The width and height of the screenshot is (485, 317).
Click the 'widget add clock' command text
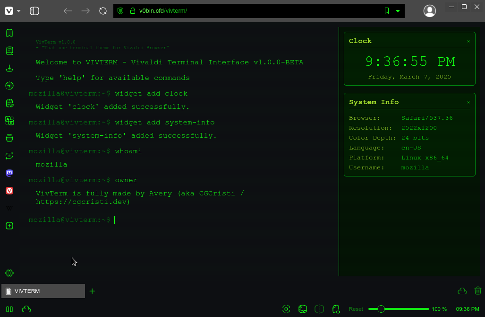151,94
